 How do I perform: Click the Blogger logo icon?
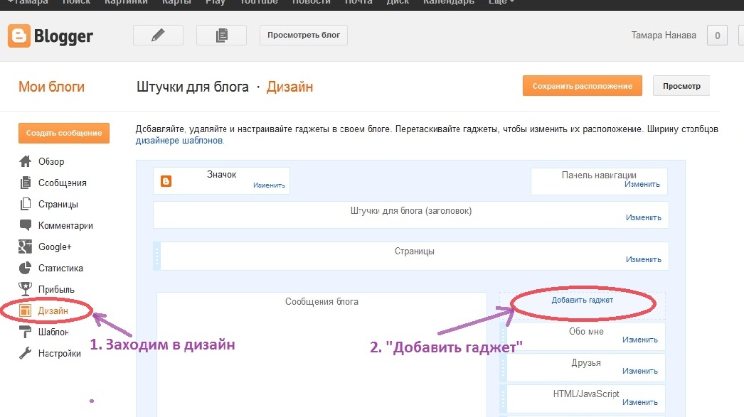click(19, 36)
